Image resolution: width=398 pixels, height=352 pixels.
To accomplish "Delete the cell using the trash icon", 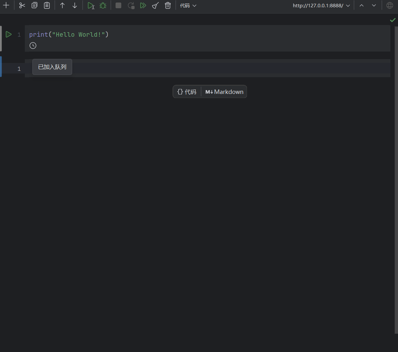I will tap(168, 5).
